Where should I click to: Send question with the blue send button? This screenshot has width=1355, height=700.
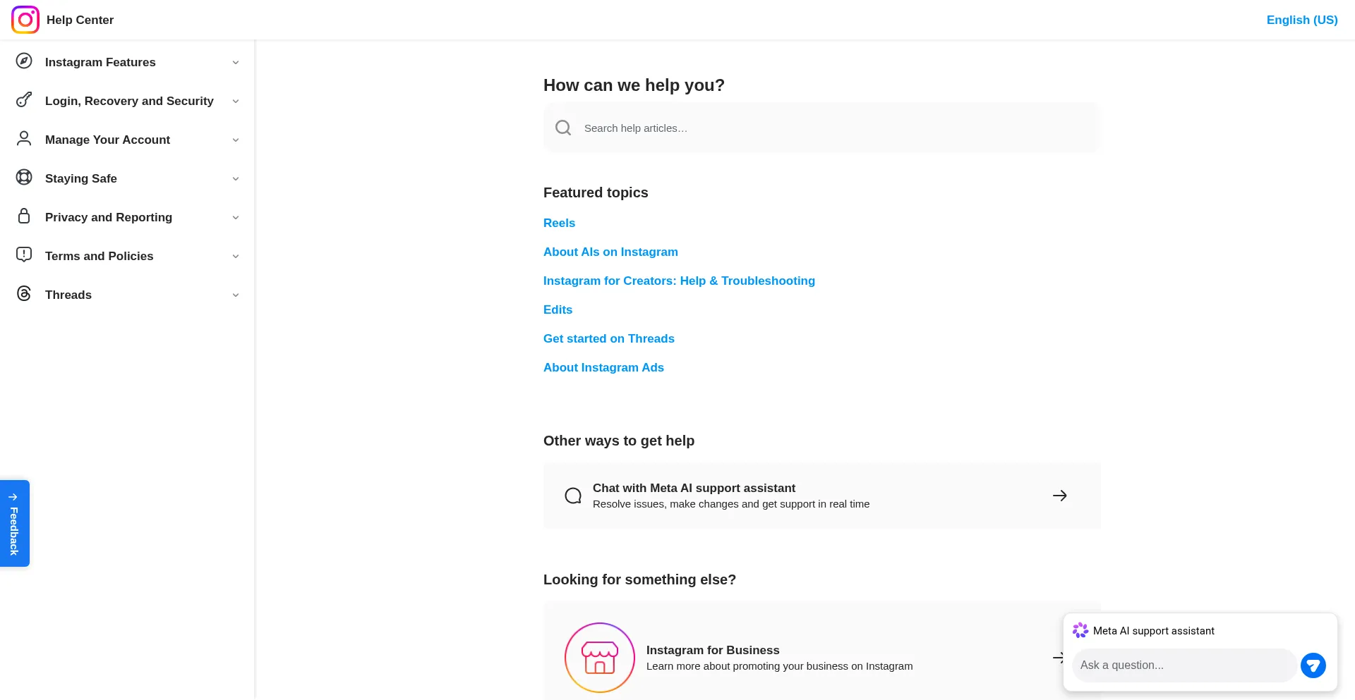click(1313, 665)
